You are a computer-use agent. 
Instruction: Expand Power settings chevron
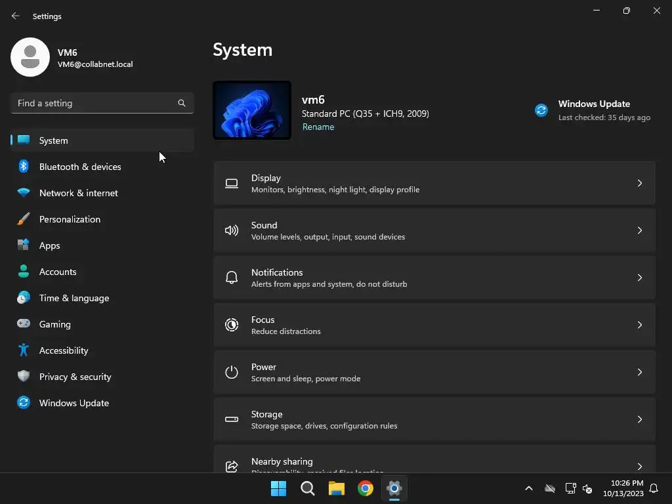(x=639, y=372)
